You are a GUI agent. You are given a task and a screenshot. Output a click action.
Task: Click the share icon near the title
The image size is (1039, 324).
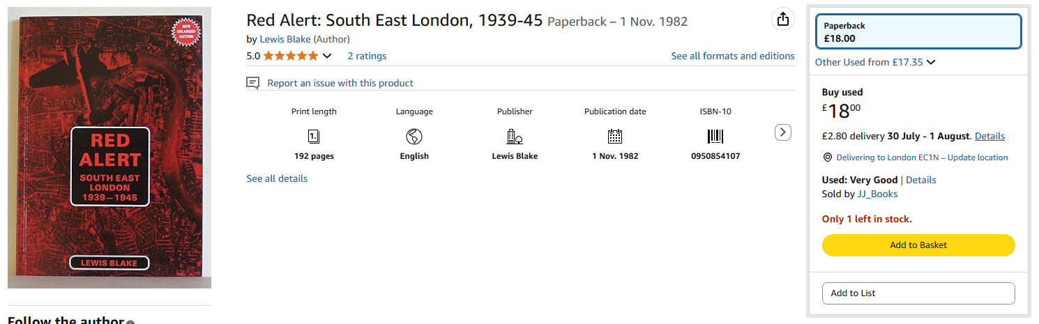pyautogui.click(x=783, y=20)
